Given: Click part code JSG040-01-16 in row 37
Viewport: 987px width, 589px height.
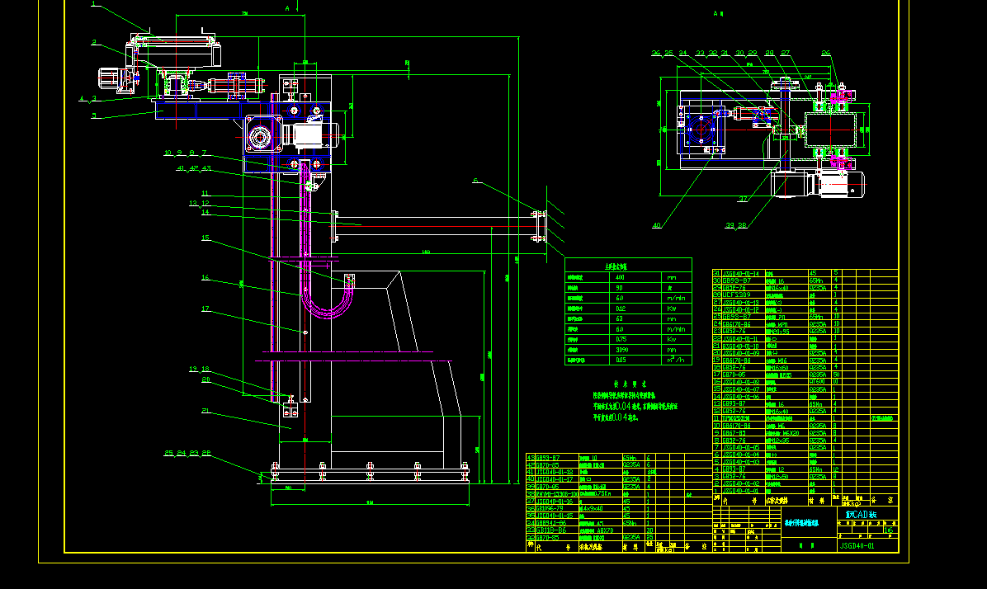Looking at the screenshot, I should [x=555, y=502].
